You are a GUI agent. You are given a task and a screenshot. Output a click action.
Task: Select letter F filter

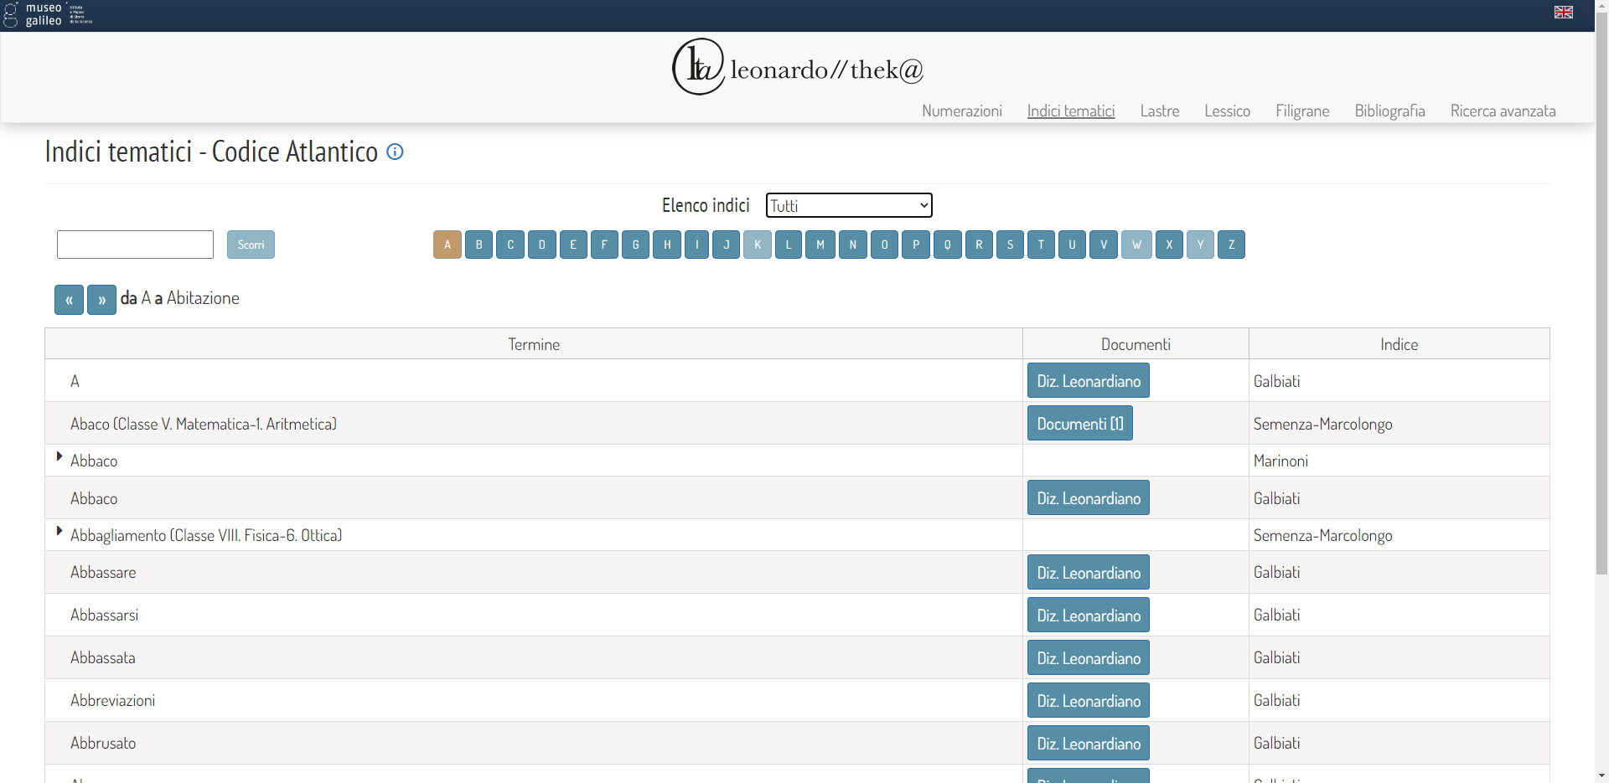(604, 245)
